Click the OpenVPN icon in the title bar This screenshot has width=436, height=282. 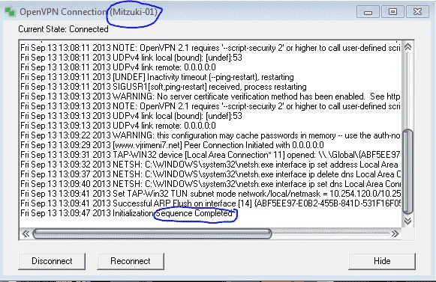click(x=10, y=12)
